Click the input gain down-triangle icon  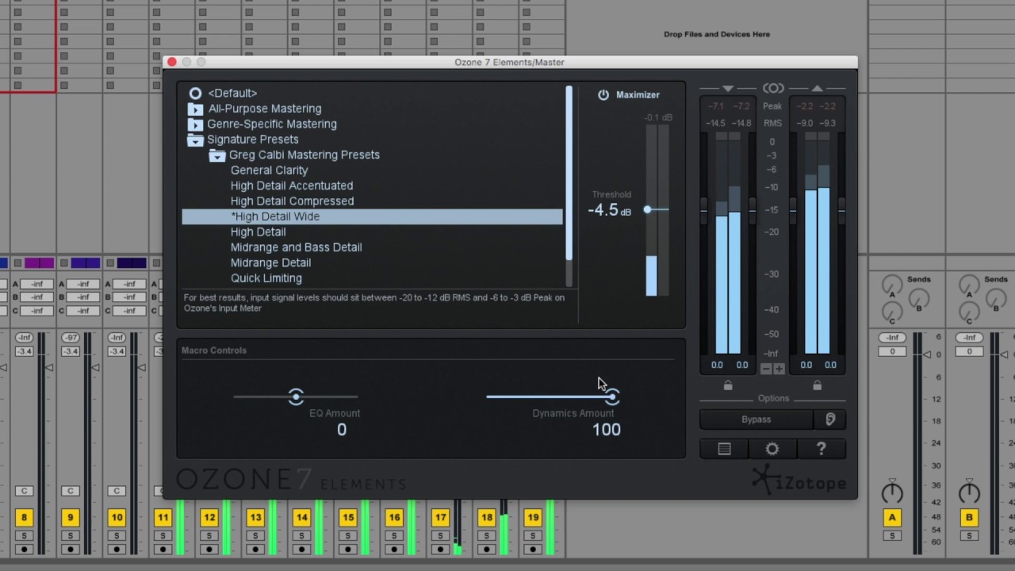[x=728, y=88]
